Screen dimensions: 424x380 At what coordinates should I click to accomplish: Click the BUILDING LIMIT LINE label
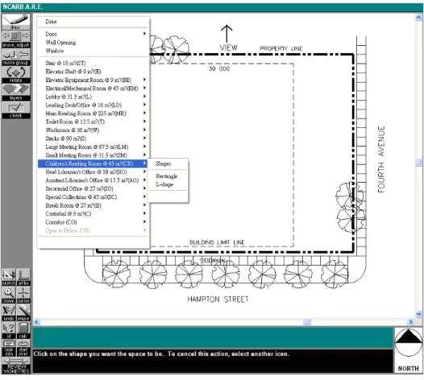click(x=217, y=242)
